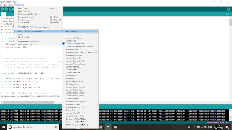Viewport: 232px width, 130px height.
Task: Choose Arduino Esplora in board list
Action: (x=80, y=67)
